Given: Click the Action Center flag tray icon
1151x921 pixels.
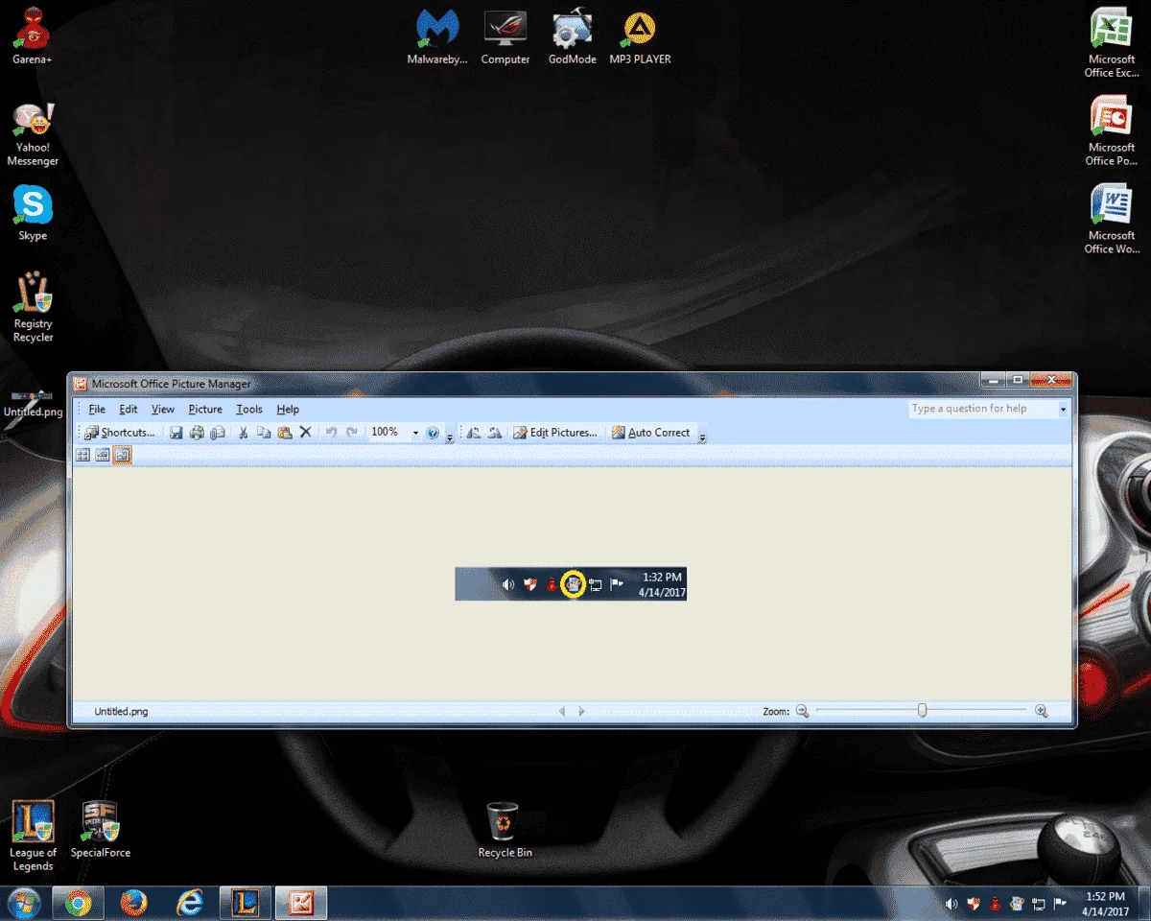Looking at the screenshot, I should 1060,904.
